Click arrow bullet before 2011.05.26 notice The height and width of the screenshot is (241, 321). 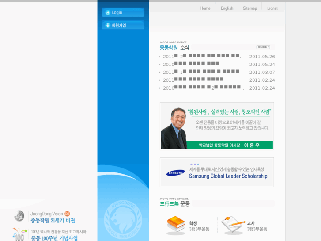pyautogui.click(x=159, y=57)
